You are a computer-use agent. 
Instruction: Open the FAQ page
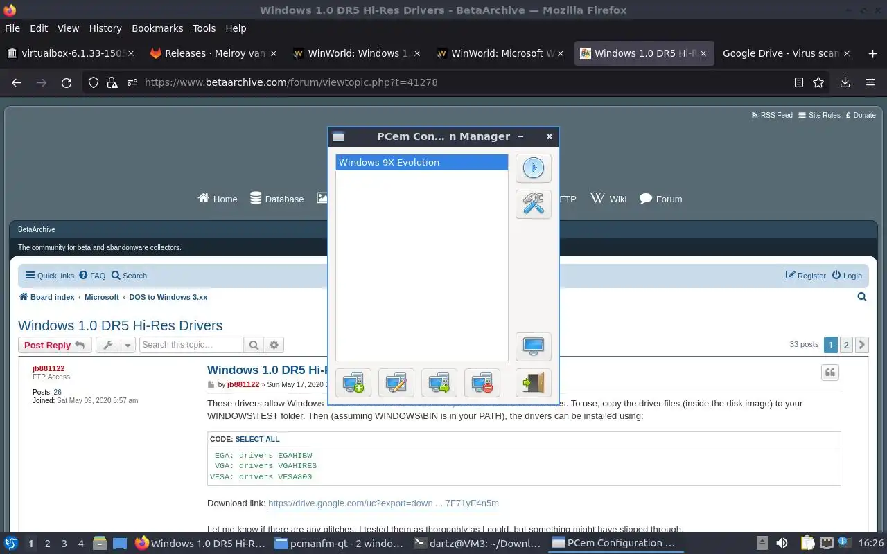tap(92, 276)
